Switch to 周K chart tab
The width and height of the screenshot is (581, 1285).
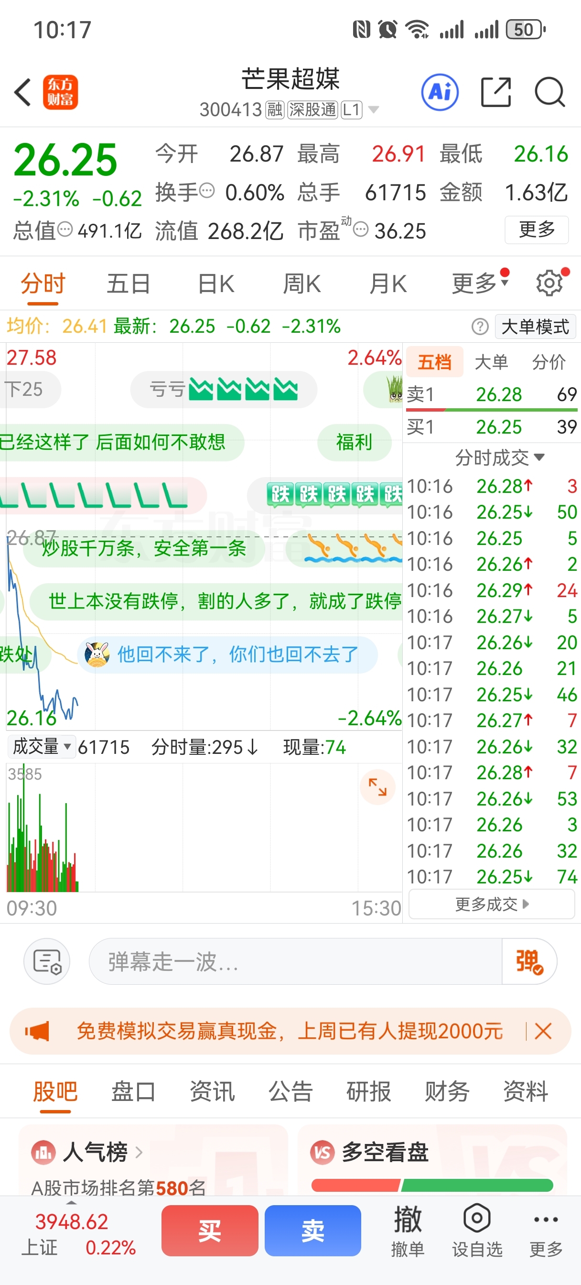(301, 284)
